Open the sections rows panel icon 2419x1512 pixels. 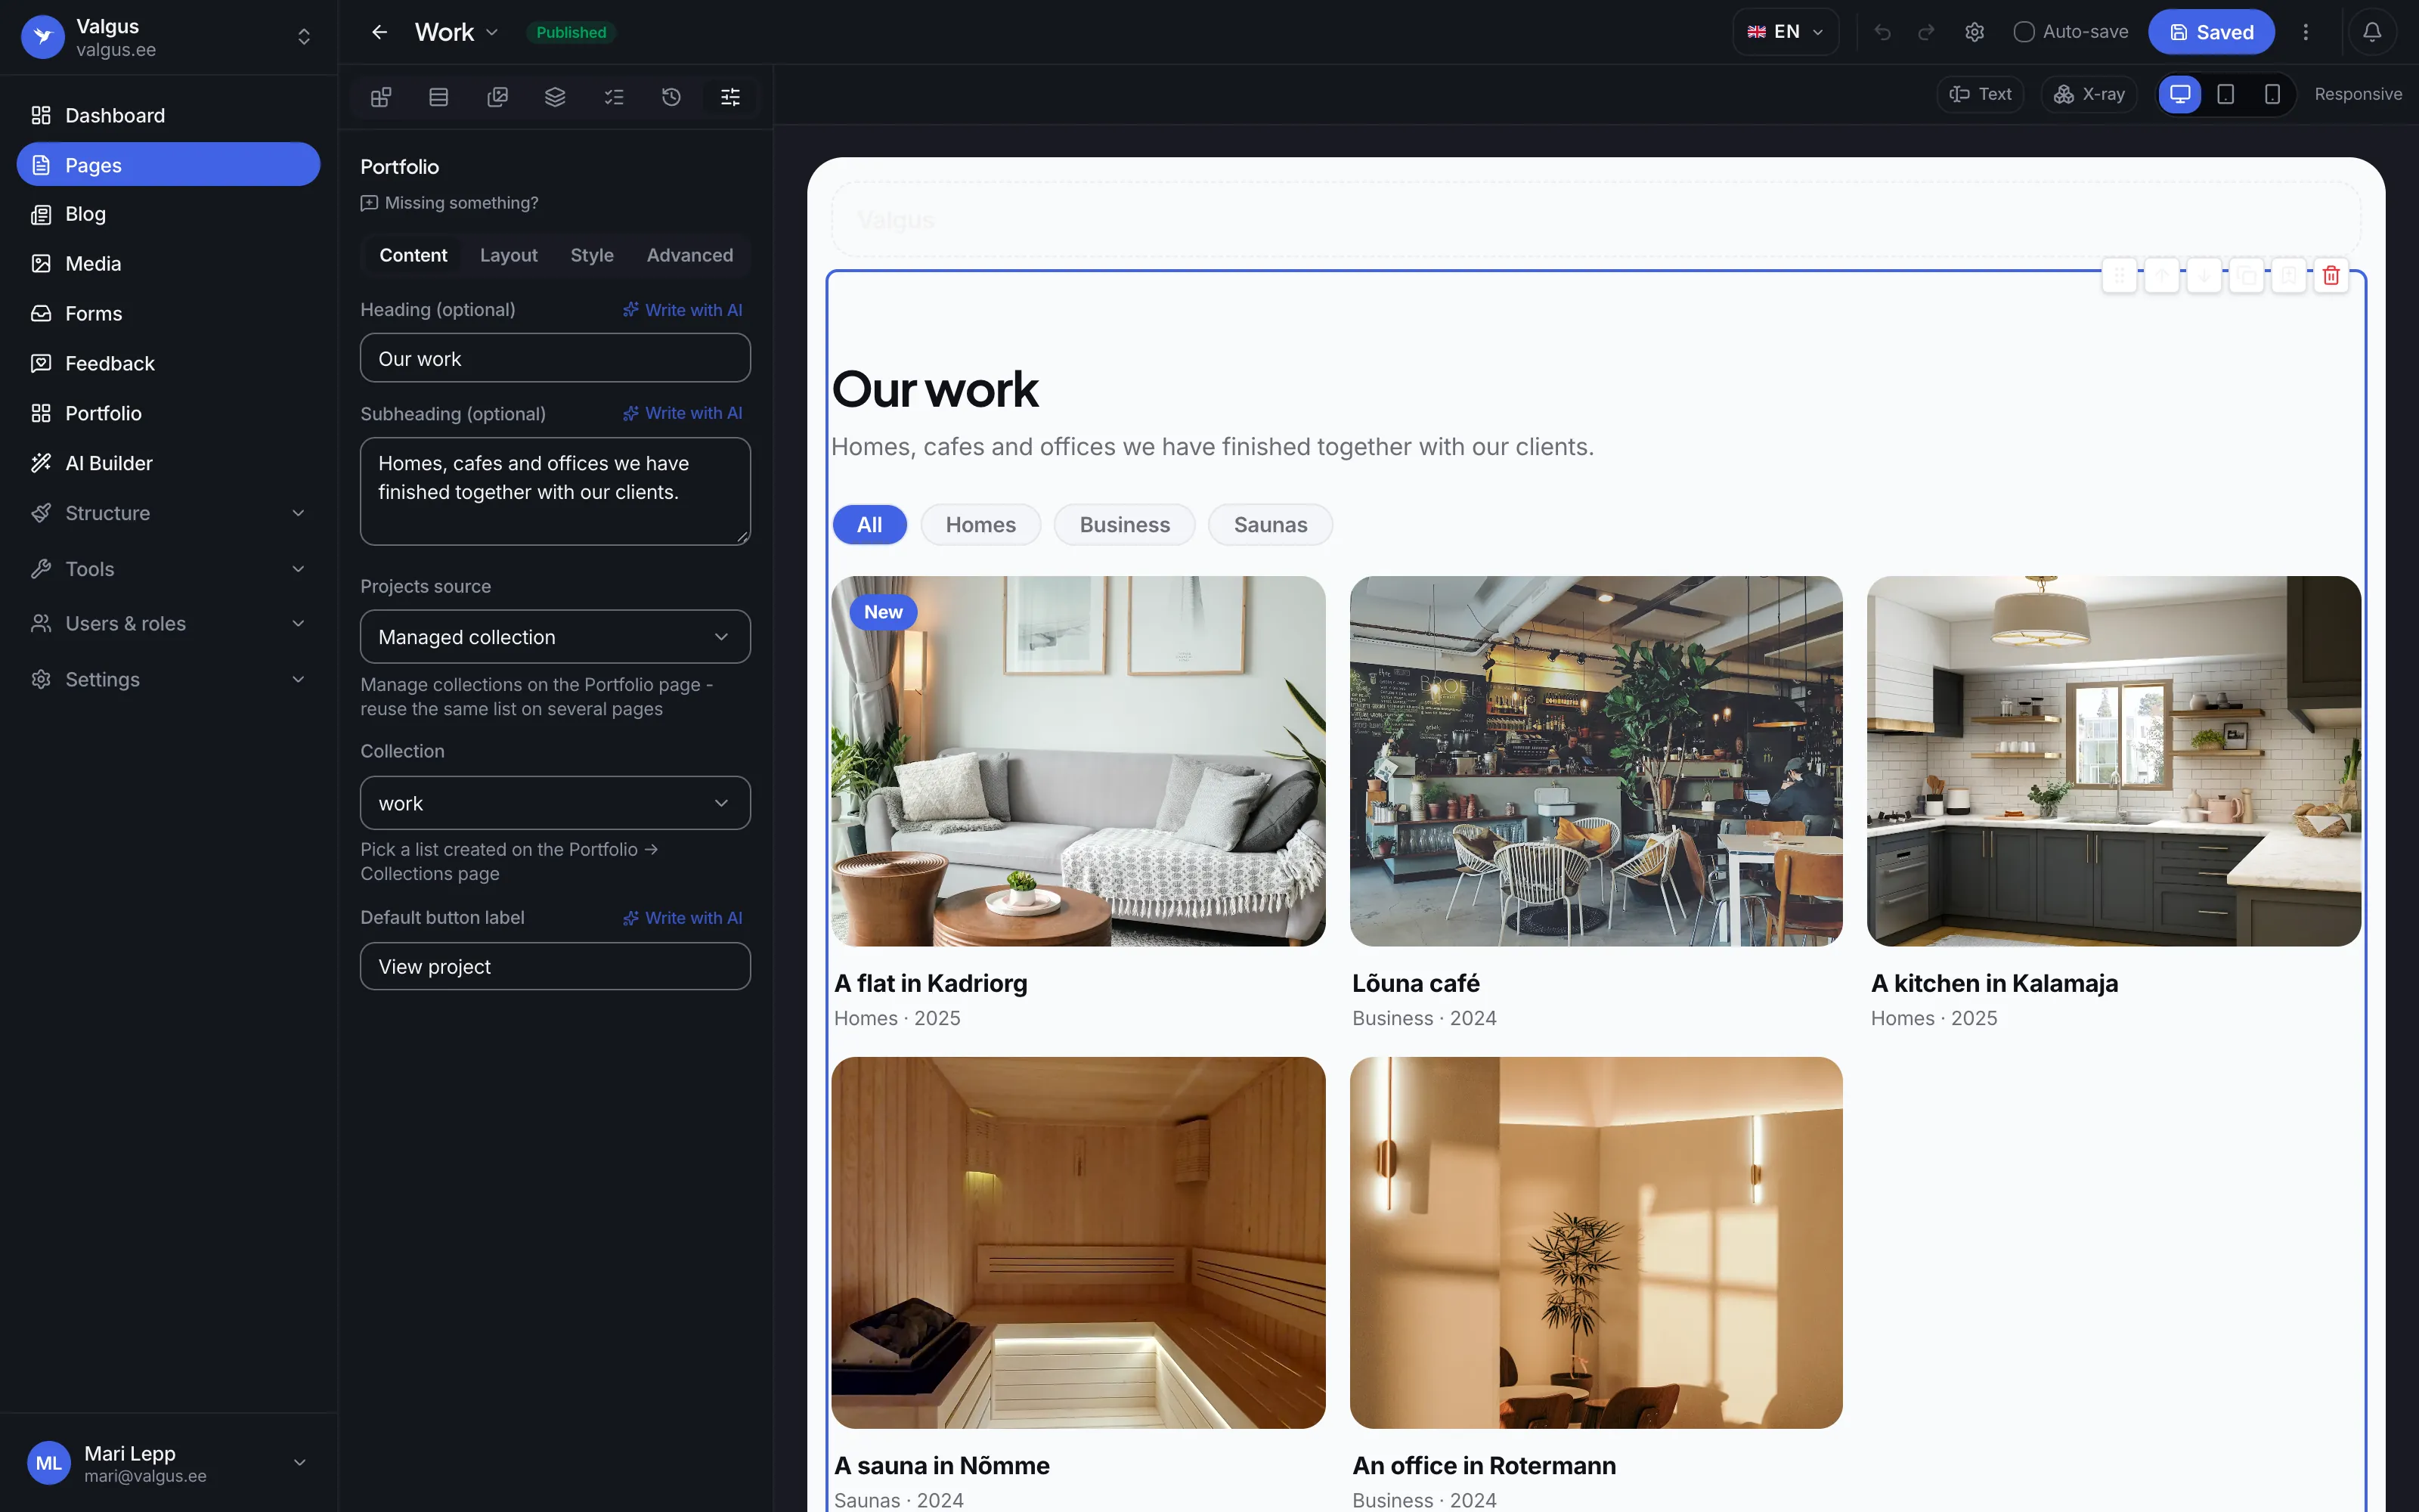point(438,97)
